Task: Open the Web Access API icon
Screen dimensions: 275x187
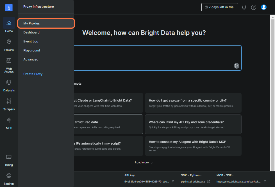Action: coord(9,60)
